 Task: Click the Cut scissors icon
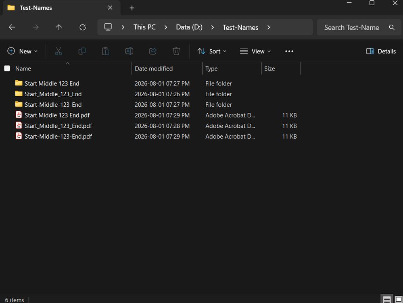coord(58,51)
